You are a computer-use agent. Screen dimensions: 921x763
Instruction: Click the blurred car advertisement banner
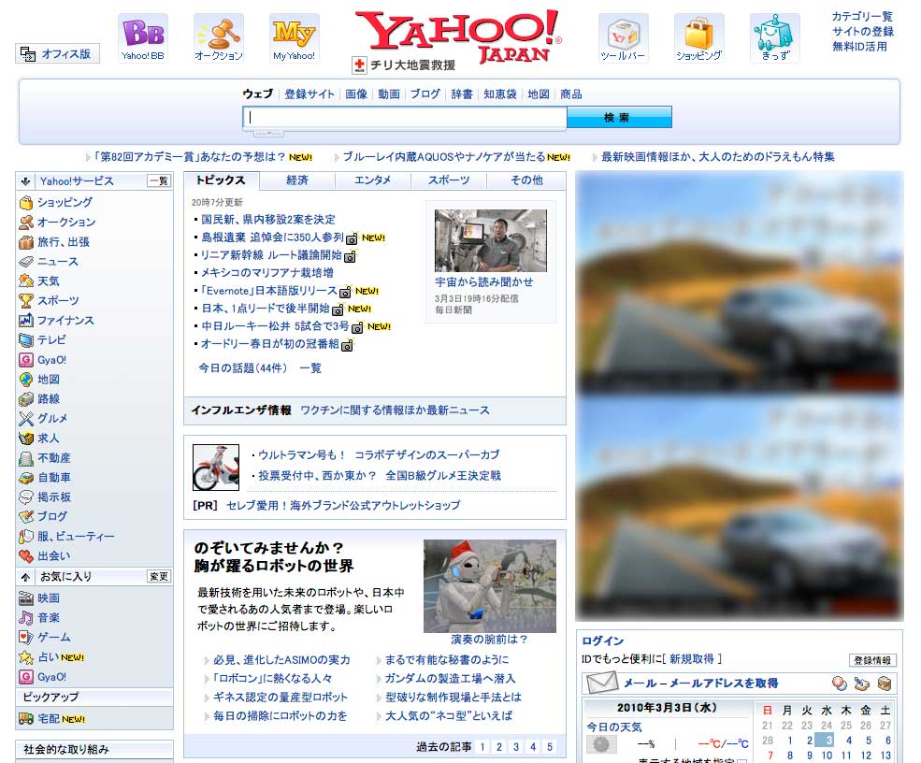[x=740, y=396]
